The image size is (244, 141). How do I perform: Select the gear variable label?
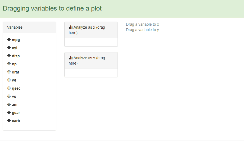(16, 113)
